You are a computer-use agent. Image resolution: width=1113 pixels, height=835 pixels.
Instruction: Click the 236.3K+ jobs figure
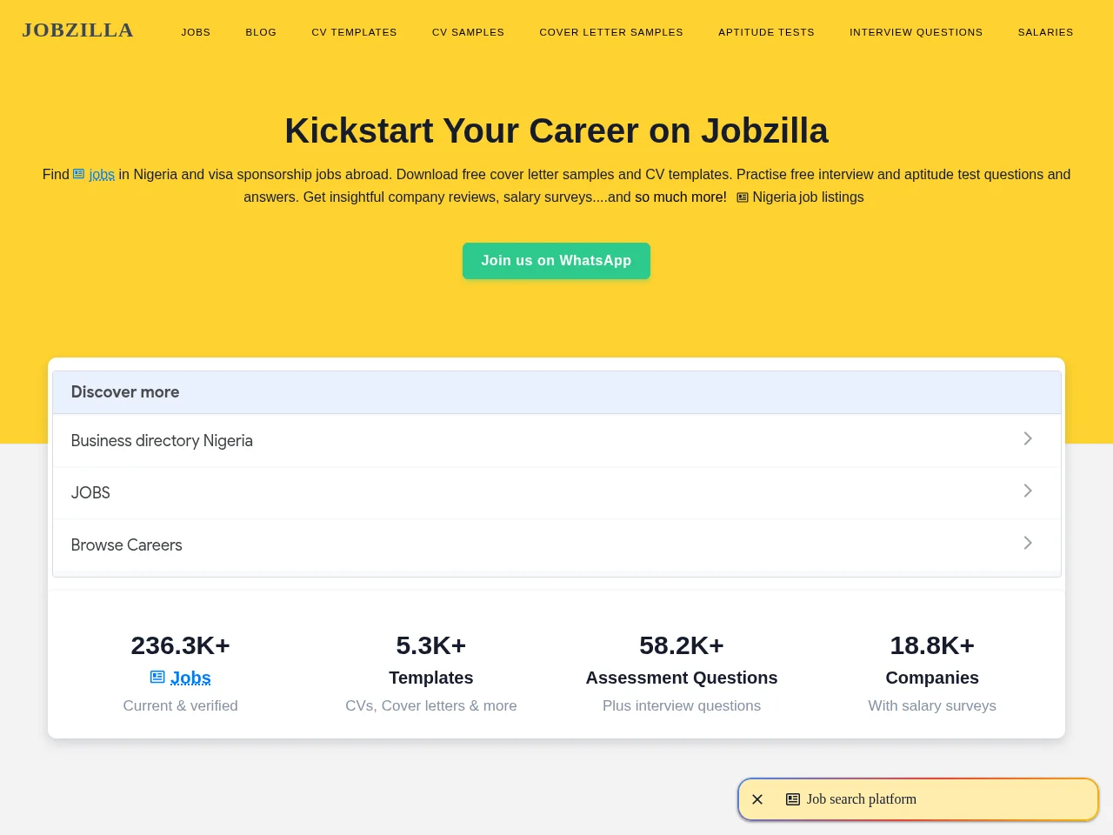pyautogui.click(x=180, y=645)
